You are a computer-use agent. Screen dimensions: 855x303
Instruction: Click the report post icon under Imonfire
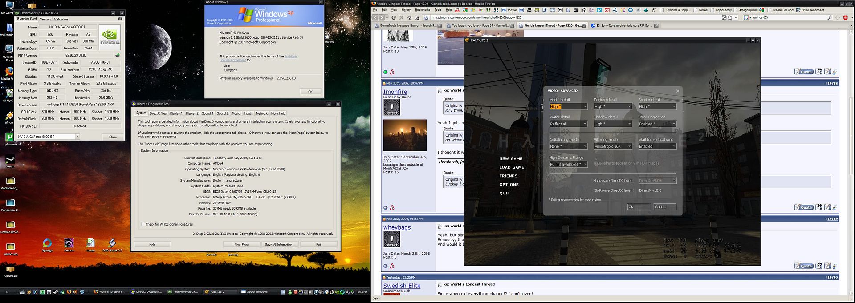[x=392, y=207]
